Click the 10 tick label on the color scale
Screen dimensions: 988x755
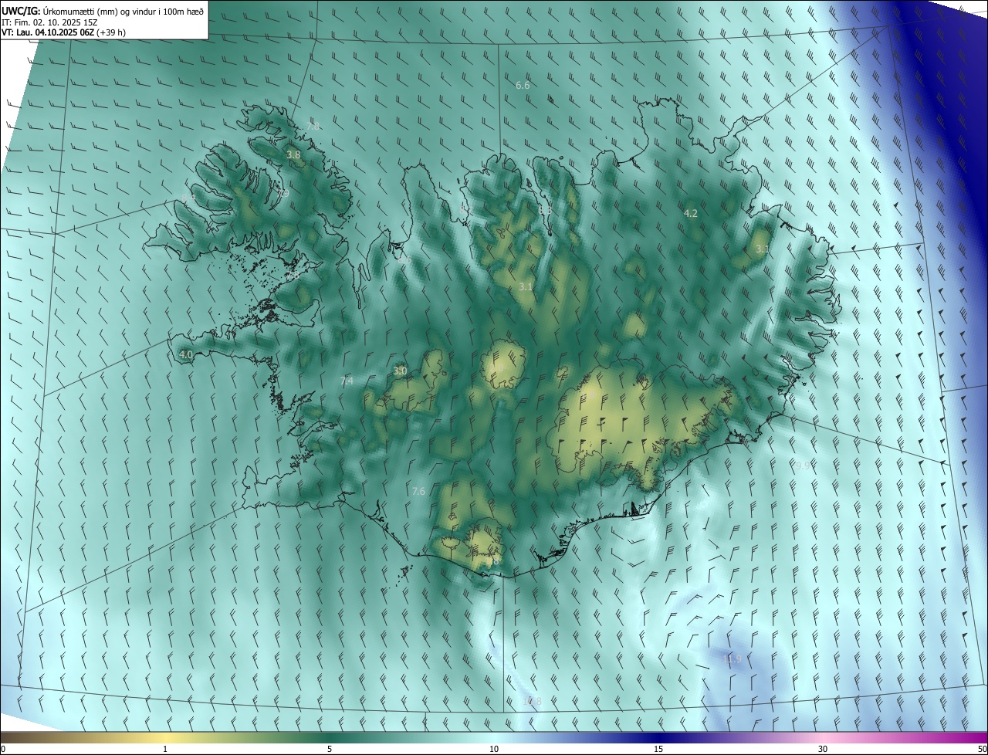coord(494,749)
